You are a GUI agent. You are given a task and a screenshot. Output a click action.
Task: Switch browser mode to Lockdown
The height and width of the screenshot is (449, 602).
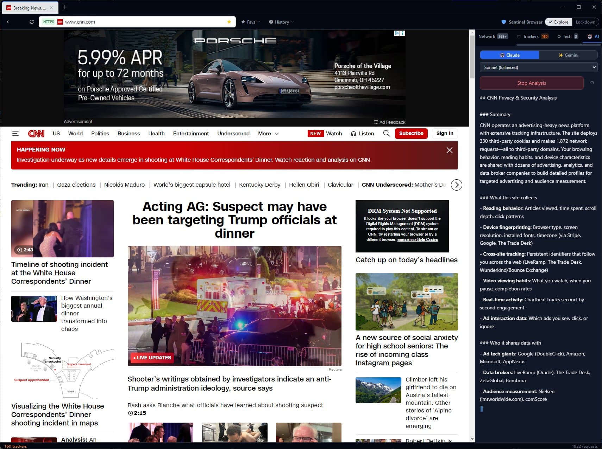click(585, 22)
